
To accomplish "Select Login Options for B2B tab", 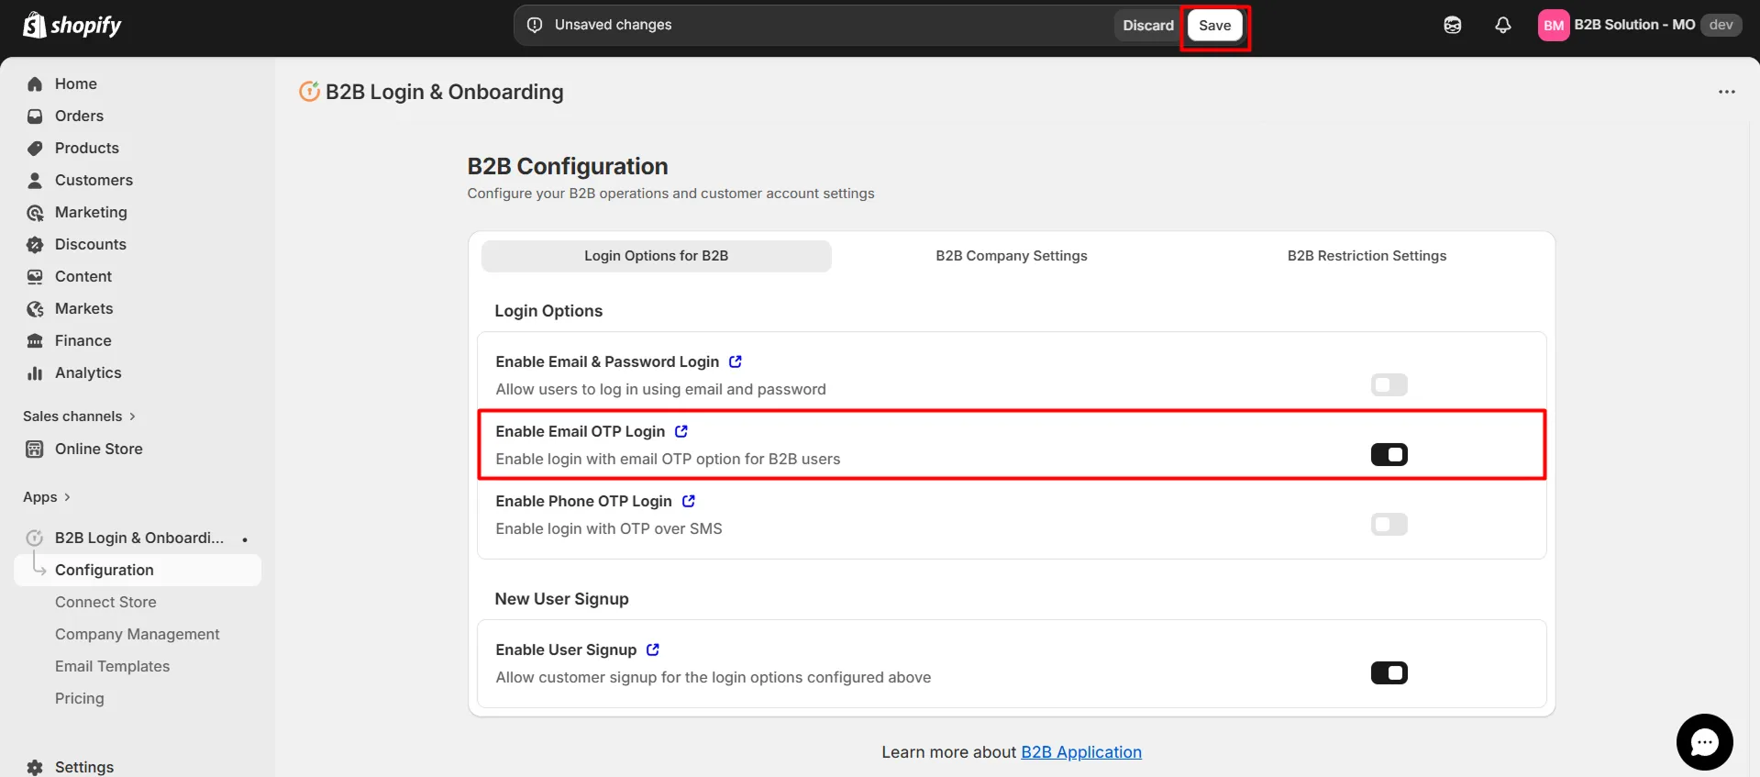I will pyautogui.click(x=656, y=256).
